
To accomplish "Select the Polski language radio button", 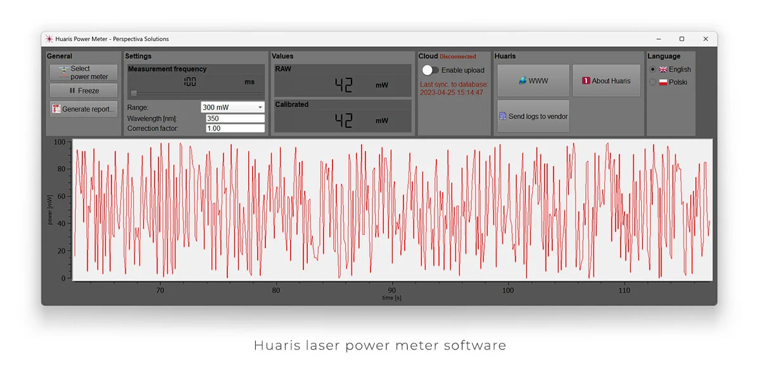I will coord(653,82).
